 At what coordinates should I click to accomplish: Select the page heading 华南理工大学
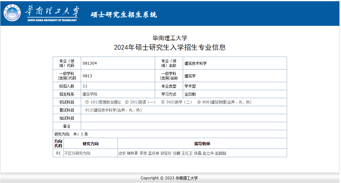[x=170, y=38]
